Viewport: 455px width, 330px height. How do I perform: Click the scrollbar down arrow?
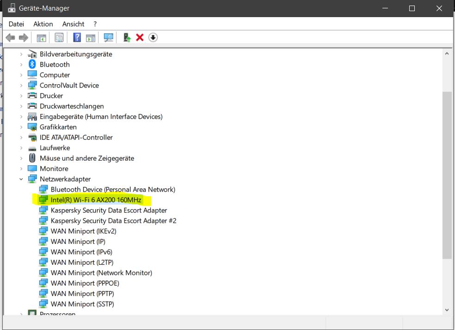pyautogui.click(x=447, y=310)
